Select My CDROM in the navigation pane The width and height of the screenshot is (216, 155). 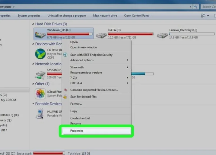pyautogui.click(x=8, y=100)
